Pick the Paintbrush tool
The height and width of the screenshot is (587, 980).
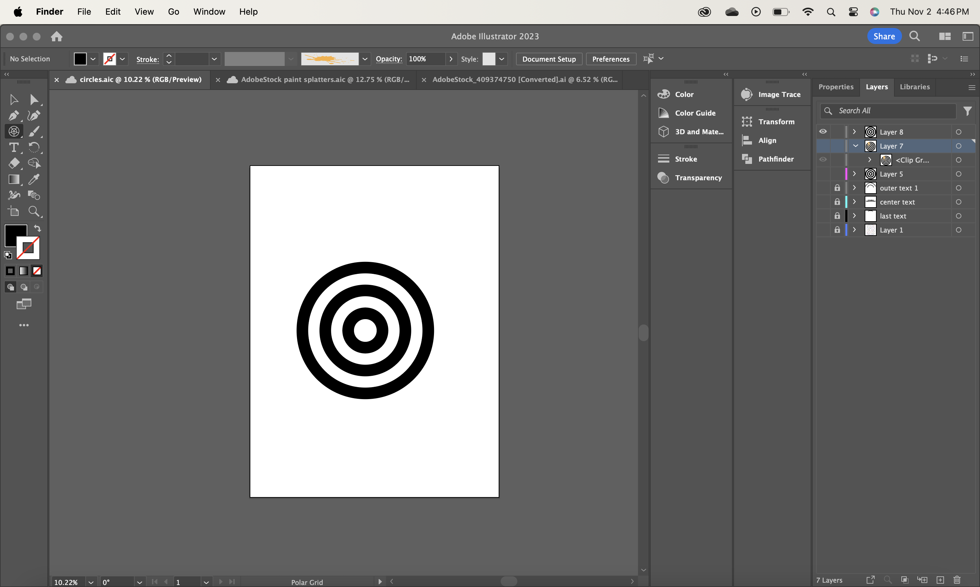coord(35,131)
